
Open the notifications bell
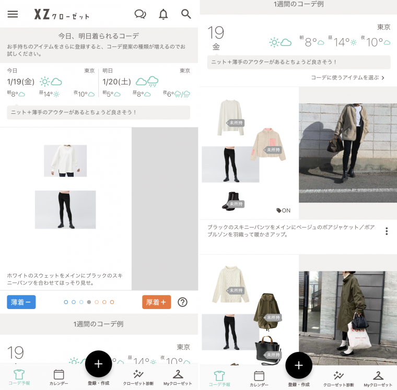pyautogui.click(x=164, y=14)
